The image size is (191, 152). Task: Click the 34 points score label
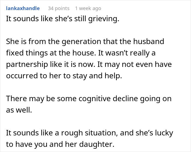[59, 8]
